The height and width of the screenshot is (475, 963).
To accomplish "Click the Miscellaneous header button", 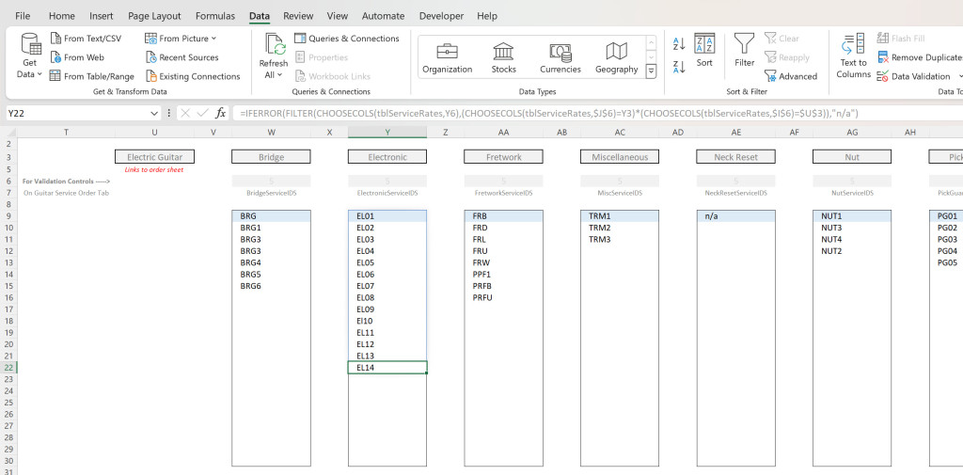I will click(x=620, y=157).
